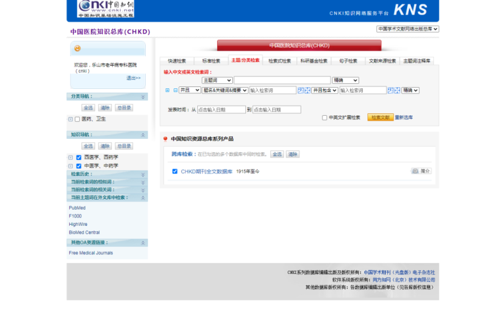Expand the 检索历史 panel
Screen dimensions: 498x311
coord(143,175)
